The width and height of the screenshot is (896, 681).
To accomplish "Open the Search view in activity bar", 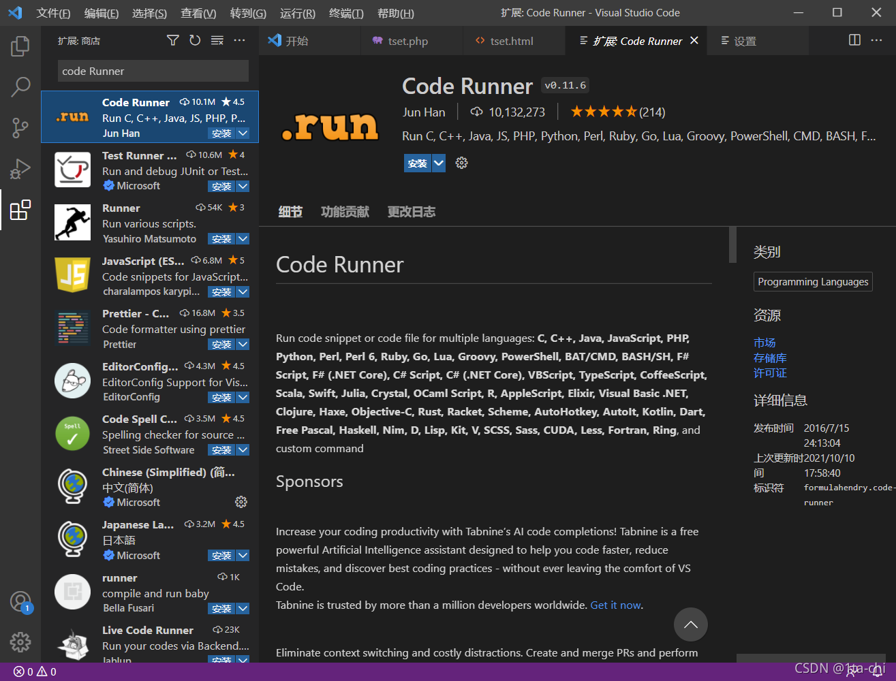I will click(20, 86).
